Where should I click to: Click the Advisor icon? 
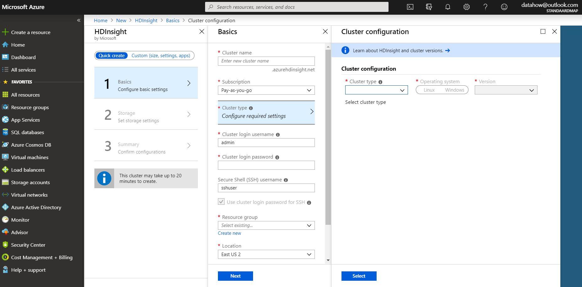click(x=5, y=232)
